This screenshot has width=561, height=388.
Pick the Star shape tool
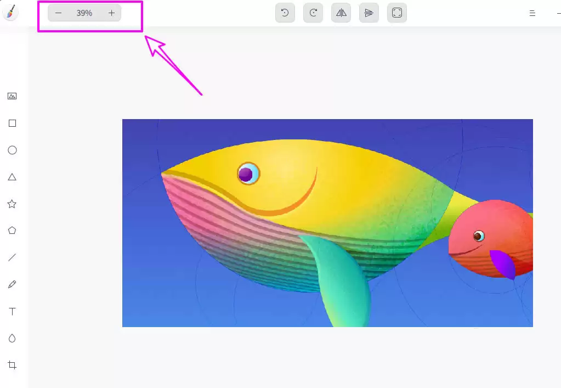tap(12, 204)
